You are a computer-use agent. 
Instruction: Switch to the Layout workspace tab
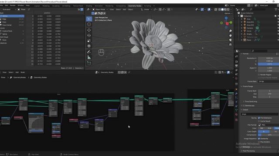[37, 6]
